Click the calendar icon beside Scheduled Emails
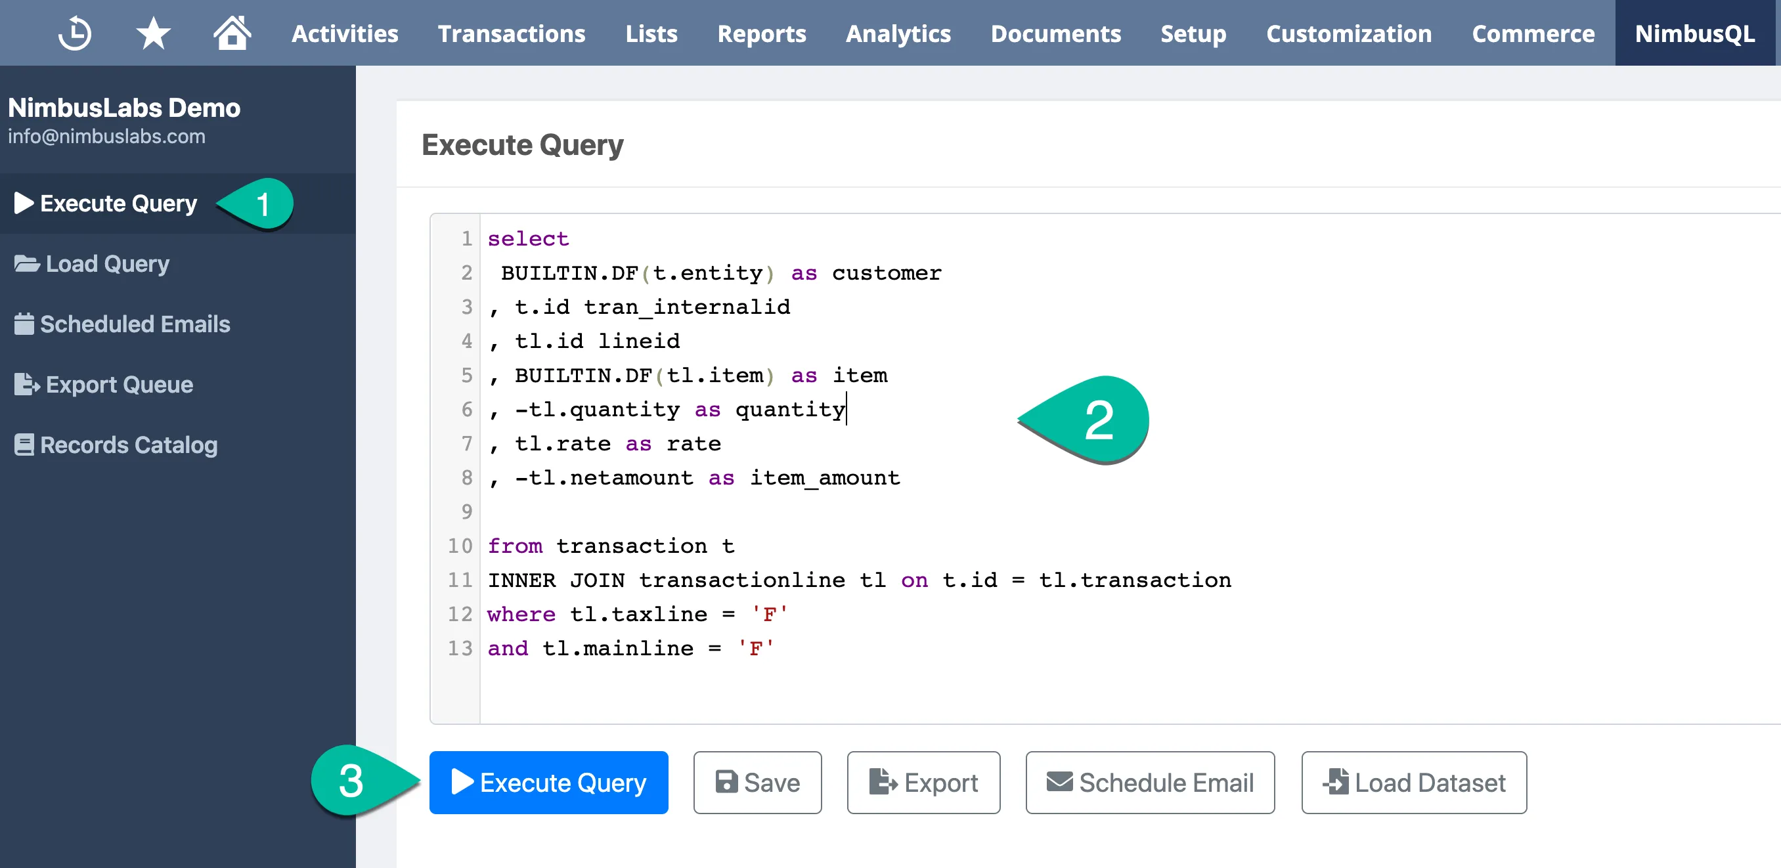 [24, 324]
